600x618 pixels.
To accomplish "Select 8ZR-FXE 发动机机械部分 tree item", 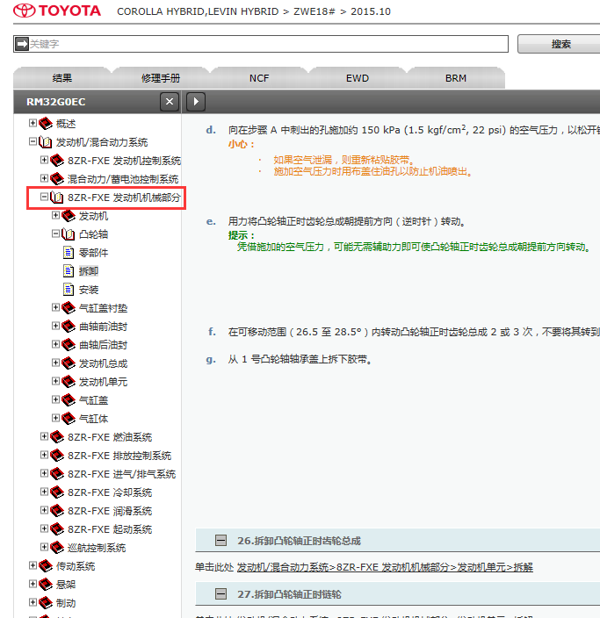I will click(x=124, y=198).
